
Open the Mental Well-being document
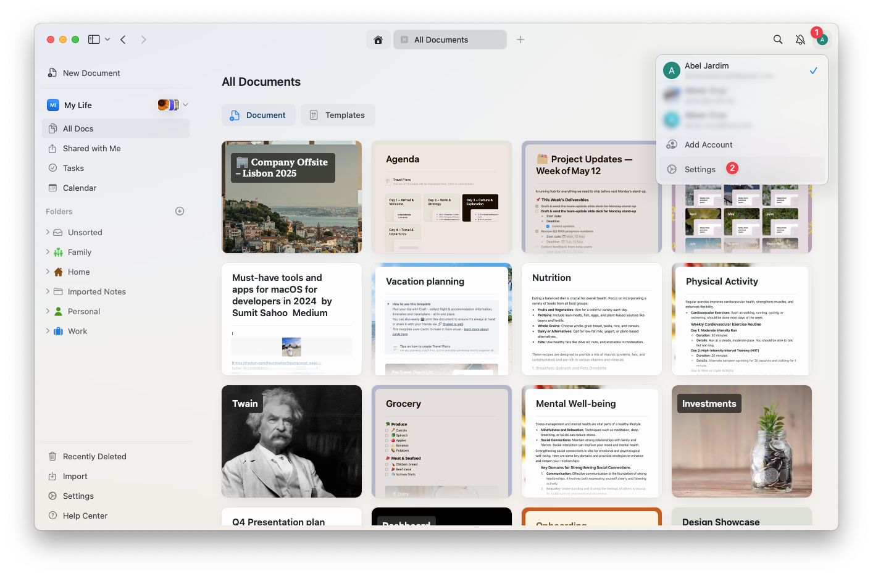click(x=591, y=441)
